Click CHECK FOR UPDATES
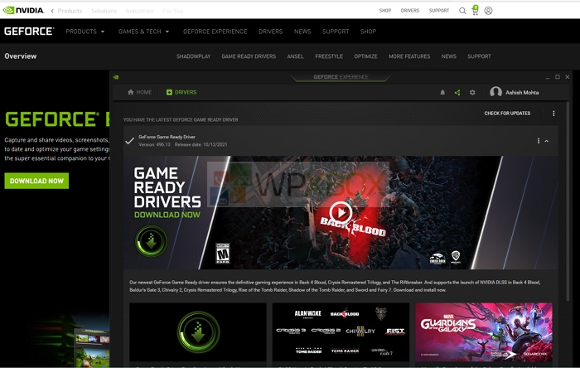580x368 pixels. (507, 114)
